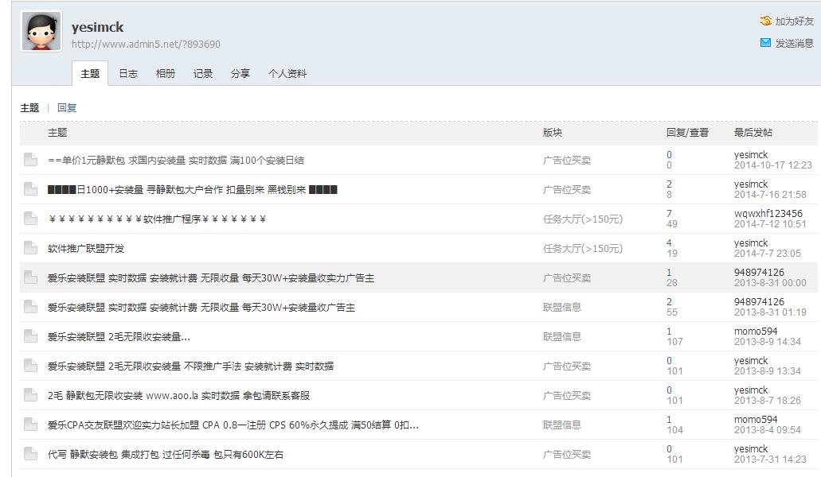
Task: Switch to the 日志 tab
Action: coord(128,73)
